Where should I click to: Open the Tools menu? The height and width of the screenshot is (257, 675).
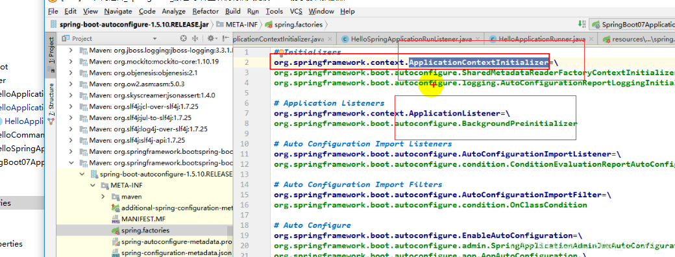pyautogui.click(x=274, y=11)
